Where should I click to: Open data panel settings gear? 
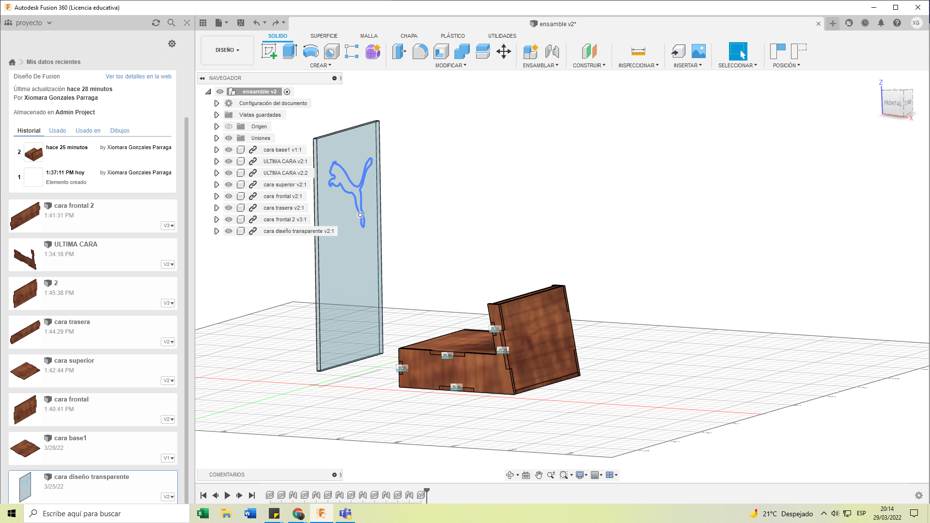coord(172,44)
